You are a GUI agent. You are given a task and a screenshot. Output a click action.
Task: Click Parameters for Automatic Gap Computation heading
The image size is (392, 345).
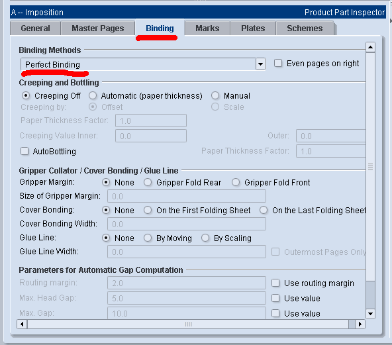(x=101, y=270)
